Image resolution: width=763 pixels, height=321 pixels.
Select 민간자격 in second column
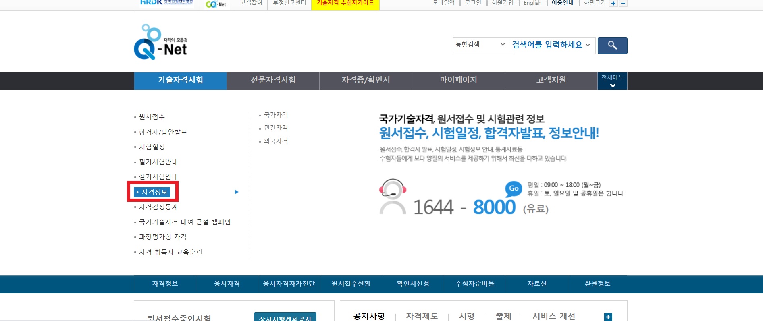click(276, 128)
